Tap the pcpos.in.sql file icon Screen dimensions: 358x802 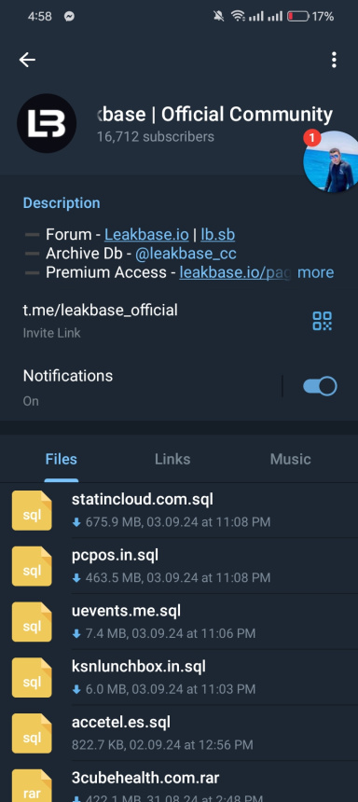(32, 566)
